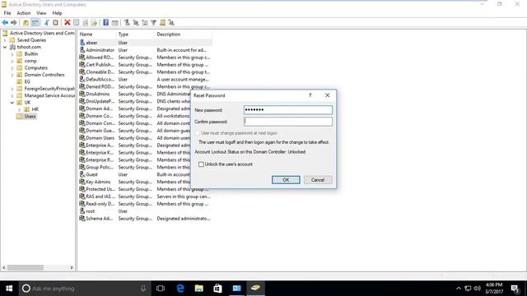Open the Action menu
The height and width of the screenshot is (296, 527).
tap(24, 13)
